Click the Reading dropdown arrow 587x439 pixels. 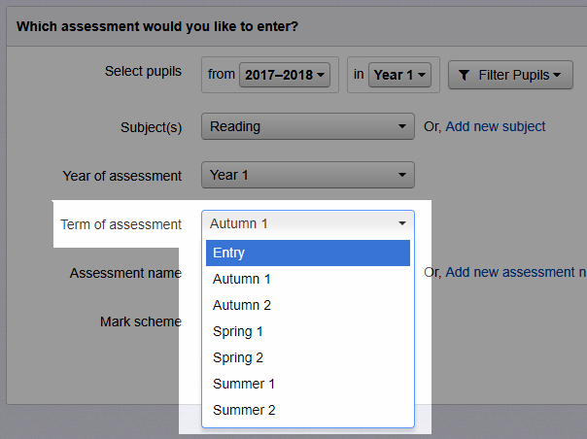click(402, 126)
